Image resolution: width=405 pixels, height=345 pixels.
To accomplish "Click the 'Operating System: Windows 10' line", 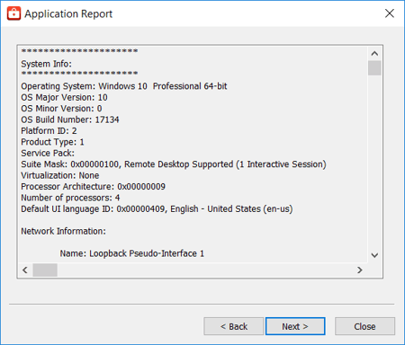I will point(124,86).
